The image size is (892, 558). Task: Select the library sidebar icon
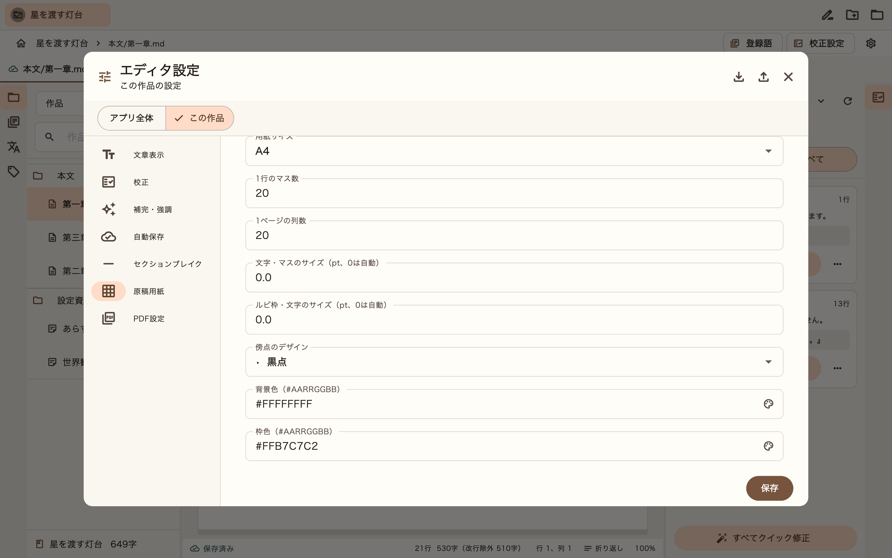[x=14, y=122]
